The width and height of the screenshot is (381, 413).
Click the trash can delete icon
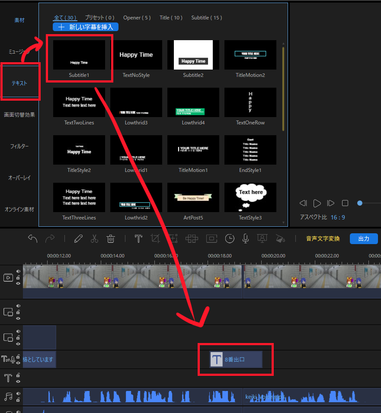pyautogui.click(x=111, y=238)
